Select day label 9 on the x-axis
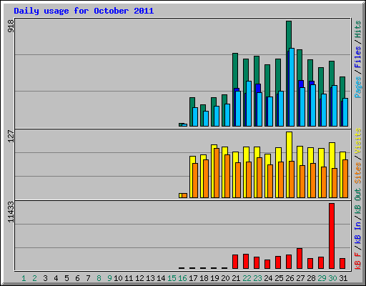 (x=109, y=278)
